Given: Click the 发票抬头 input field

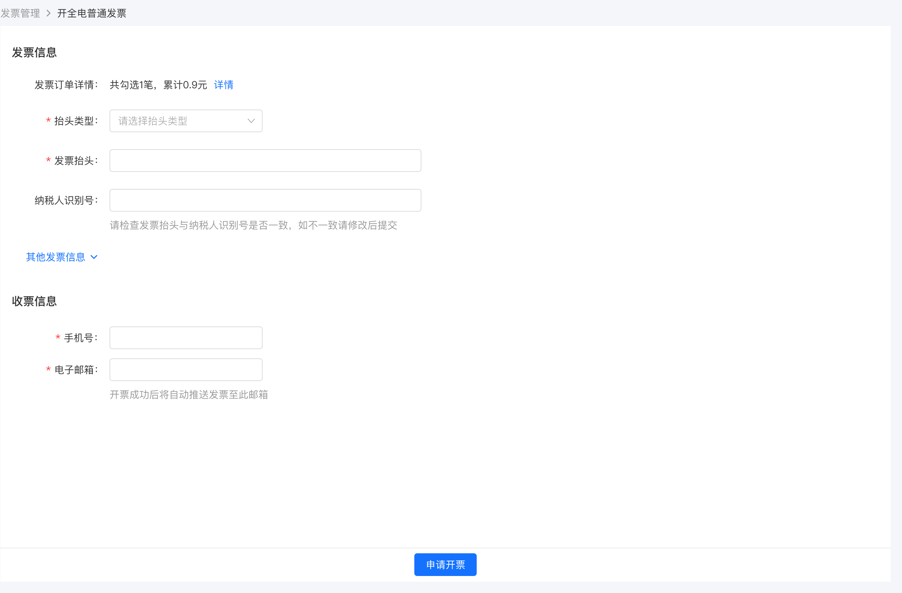Looking at the screenshot, I should [x=265, y=161].
